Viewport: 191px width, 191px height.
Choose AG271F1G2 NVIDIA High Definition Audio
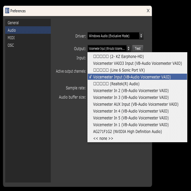click(137, 132)
